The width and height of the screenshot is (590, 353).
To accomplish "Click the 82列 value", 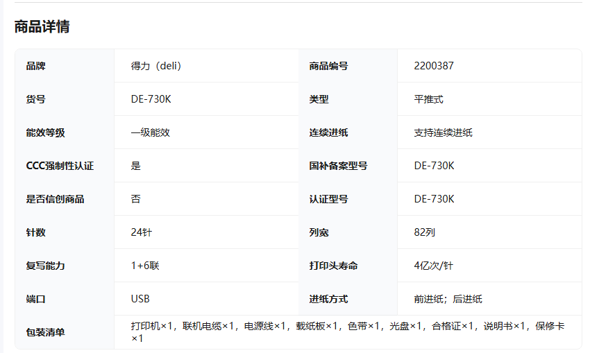I will click(424, 232).
